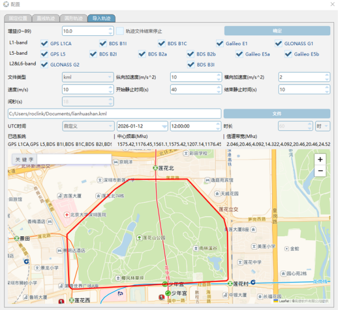Uncheck the BDS B2a checkbox
Image resolution: width=338 pixels, height=310 pixels.
[142, 54]
